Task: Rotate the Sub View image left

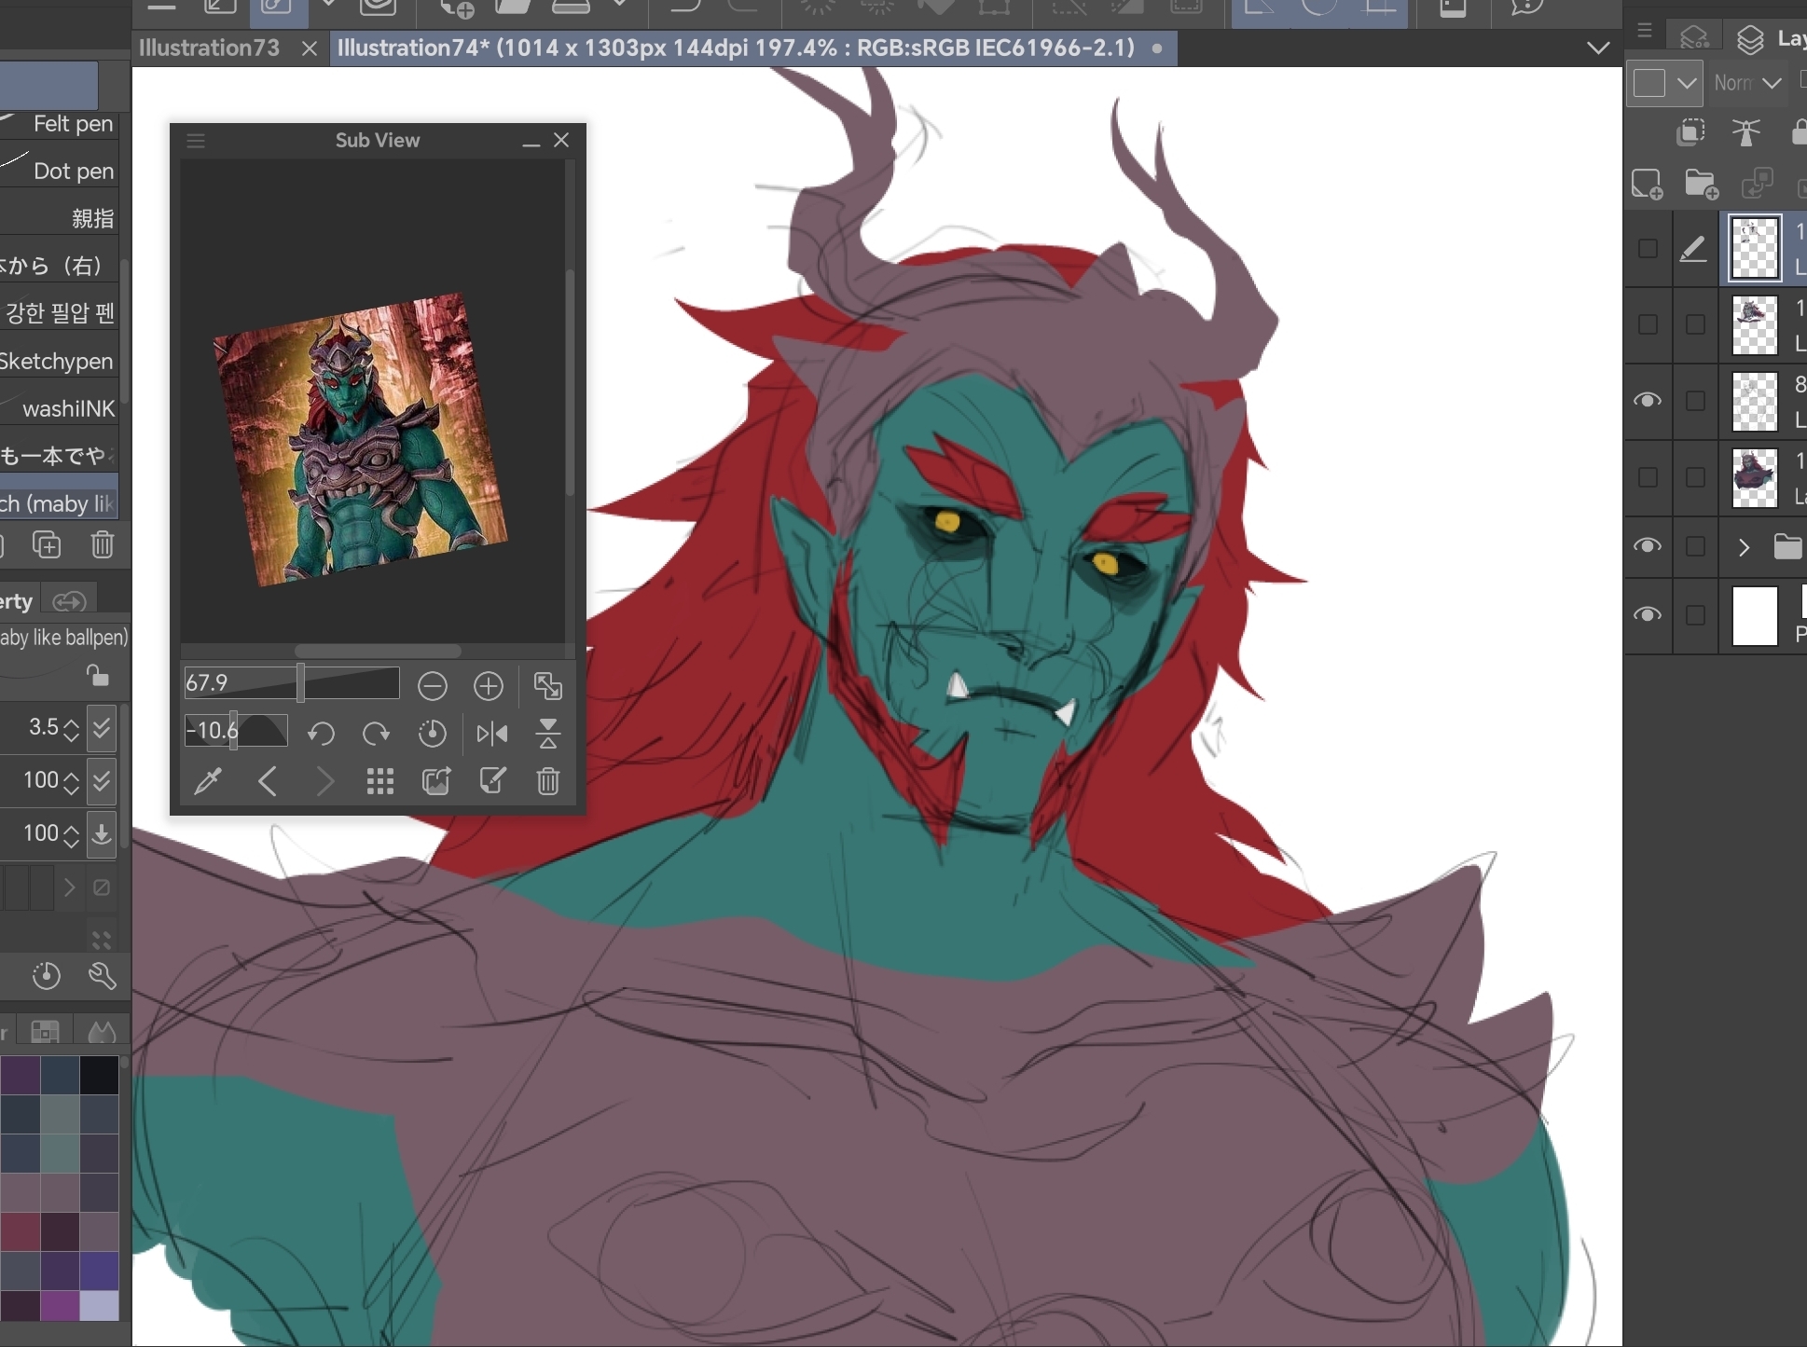Action: pos(321,734)
